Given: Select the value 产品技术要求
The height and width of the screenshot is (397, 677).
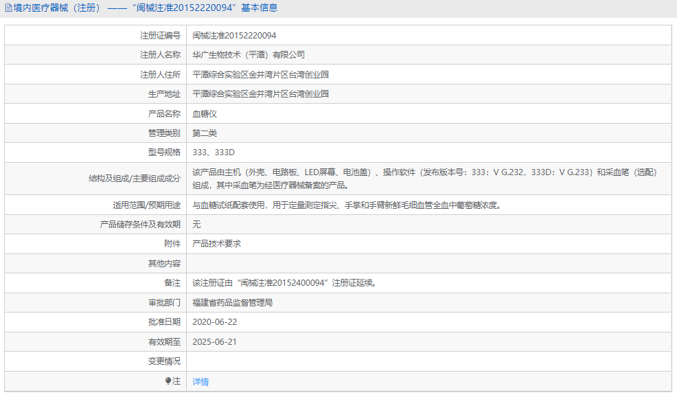Looking at the screenshot, I should coord(217,244).
